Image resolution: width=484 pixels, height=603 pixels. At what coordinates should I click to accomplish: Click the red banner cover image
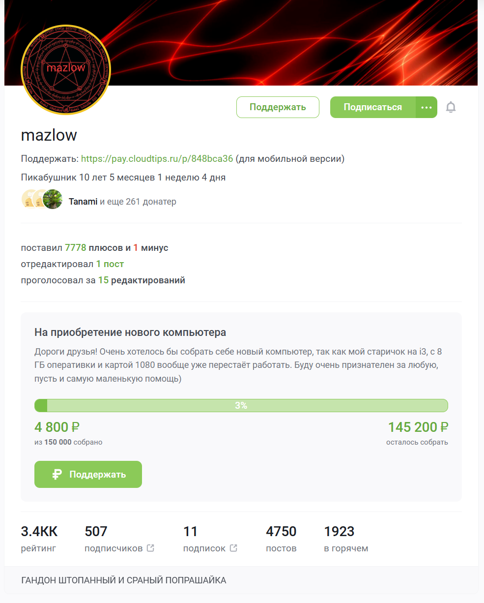[x=295, y=39]
